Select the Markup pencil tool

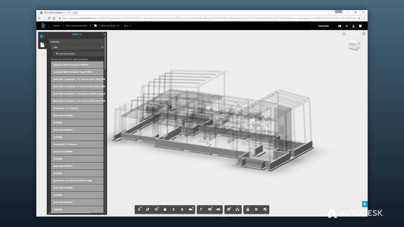pyautogui.click(x=201, y=209)
